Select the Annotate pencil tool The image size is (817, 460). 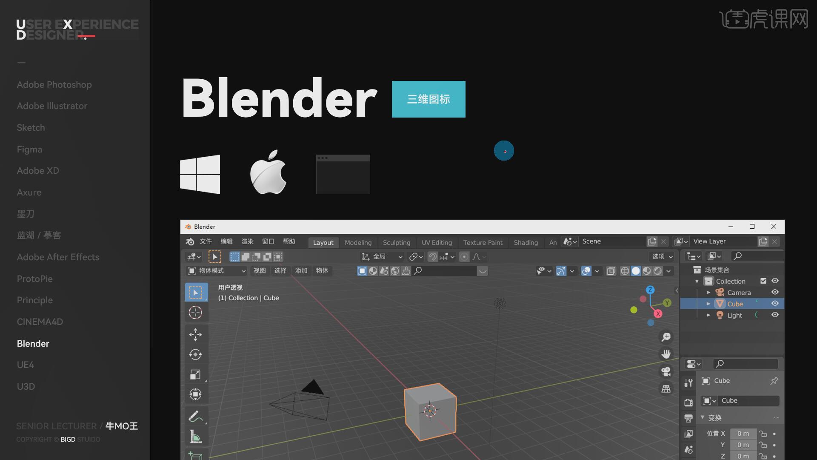[x=195, y=416]
